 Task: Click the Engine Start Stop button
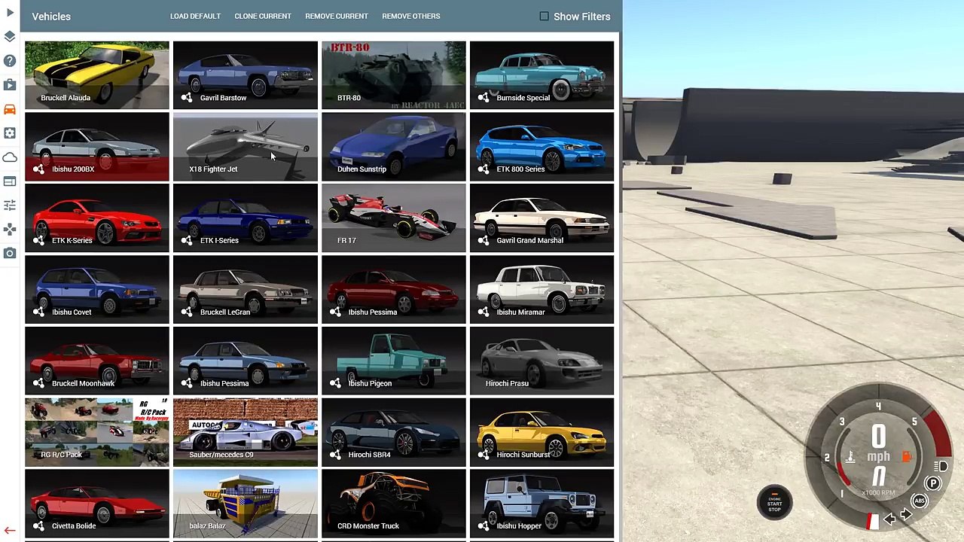(x=775, y=504)
